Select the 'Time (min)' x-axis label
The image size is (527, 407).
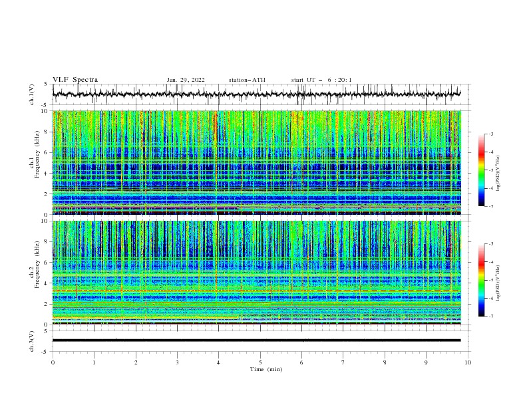point(266,369)
